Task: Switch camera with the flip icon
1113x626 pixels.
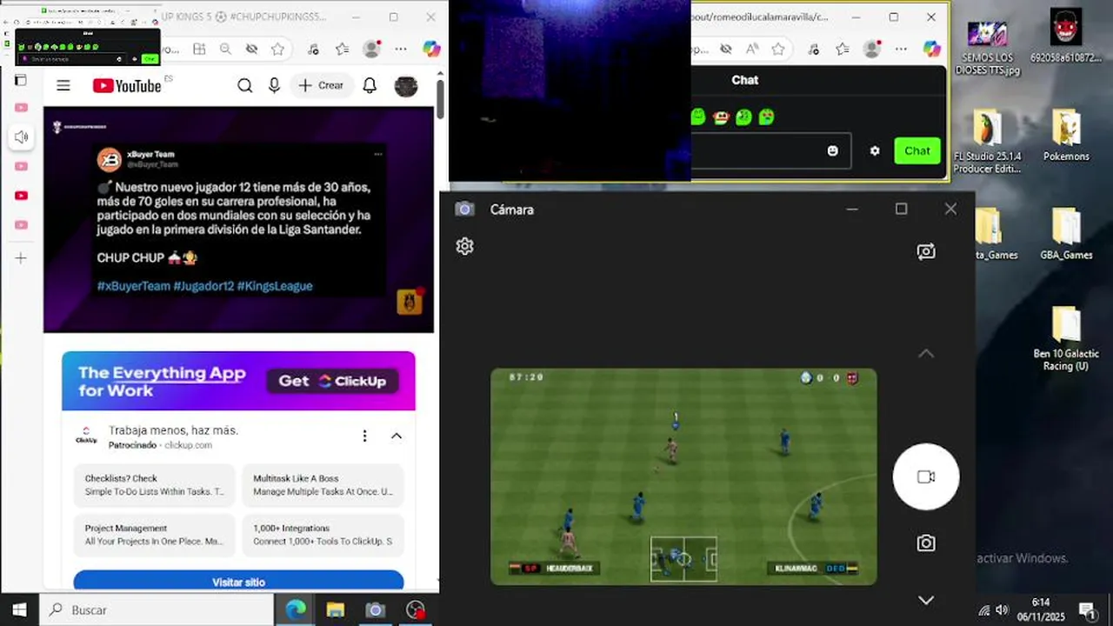Action: [x=926, y=252]
